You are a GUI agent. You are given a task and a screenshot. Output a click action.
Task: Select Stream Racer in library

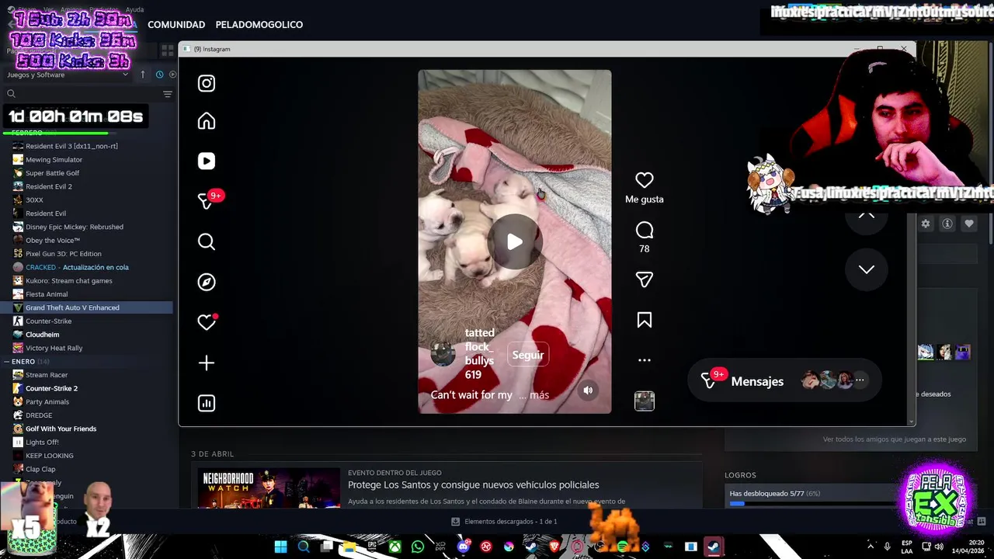47,375
